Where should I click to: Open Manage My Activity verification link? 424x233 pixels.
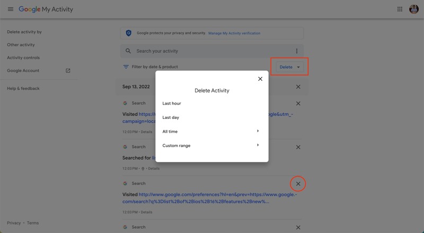pos(234,33)
